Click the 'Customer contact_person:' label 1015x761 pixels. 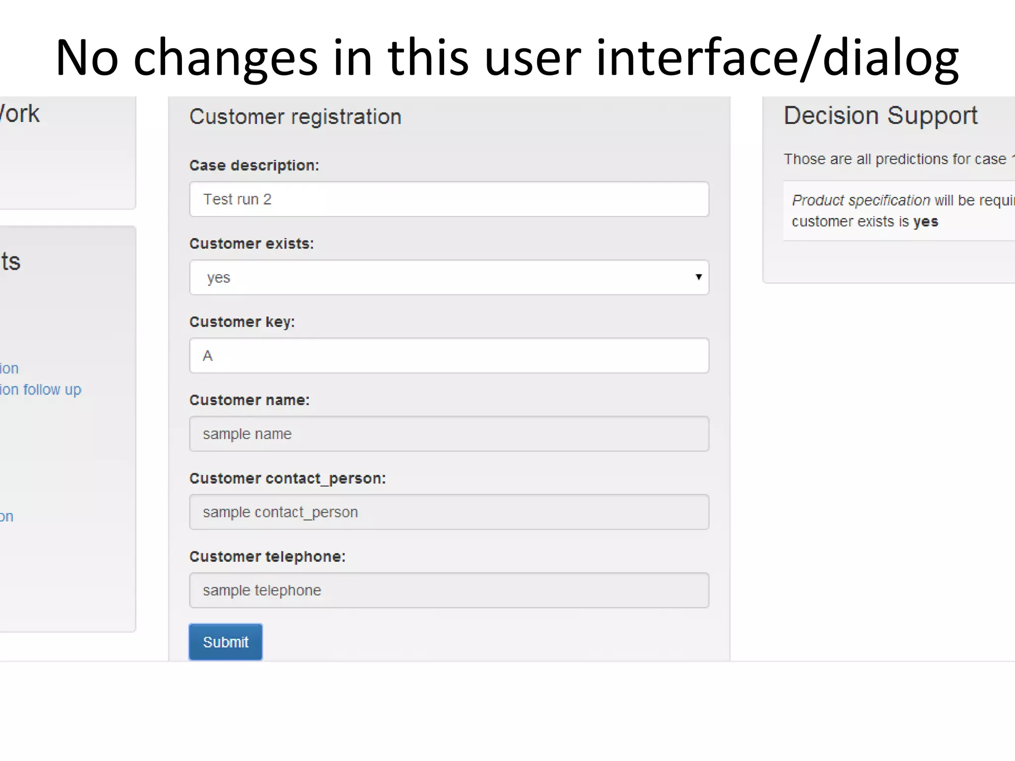click(287, 479)
